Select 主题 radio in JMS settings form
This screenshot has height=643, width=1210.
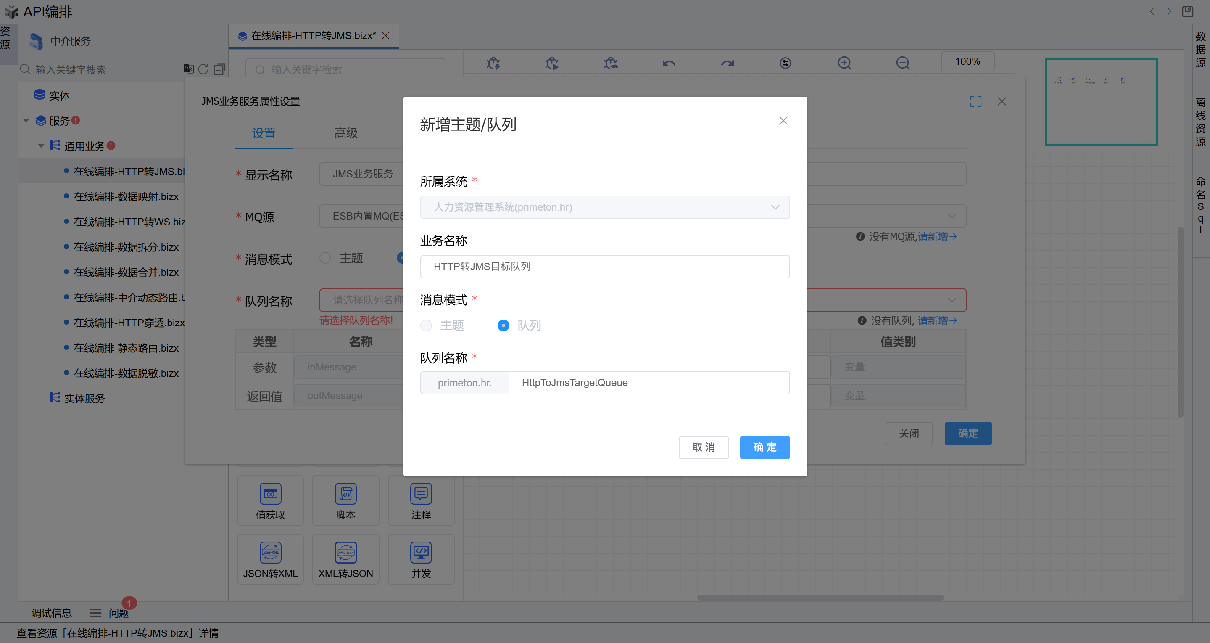[325, 258]
